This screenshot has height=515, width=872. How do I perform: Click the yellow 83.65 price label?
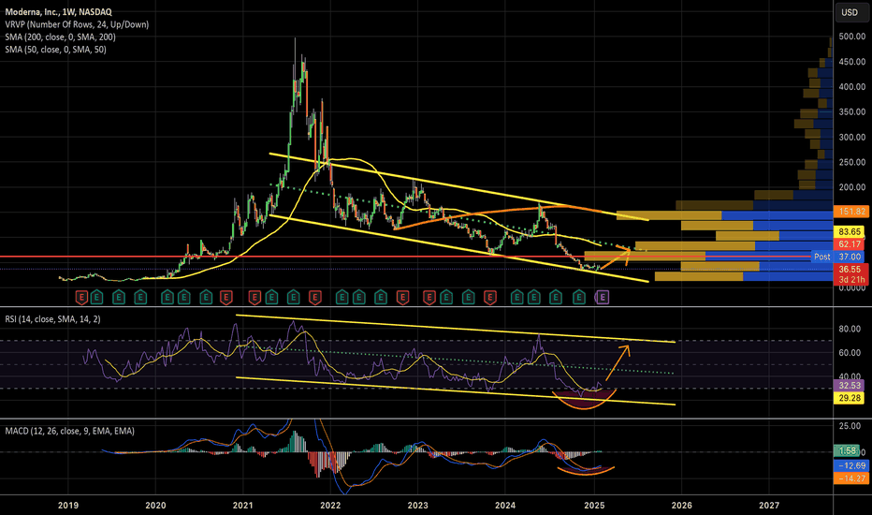point(850,231)
